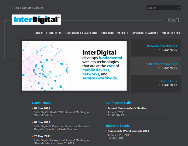
Task: Click the orange bullet beside 01 Jun 2011
Action: [33, 122]
